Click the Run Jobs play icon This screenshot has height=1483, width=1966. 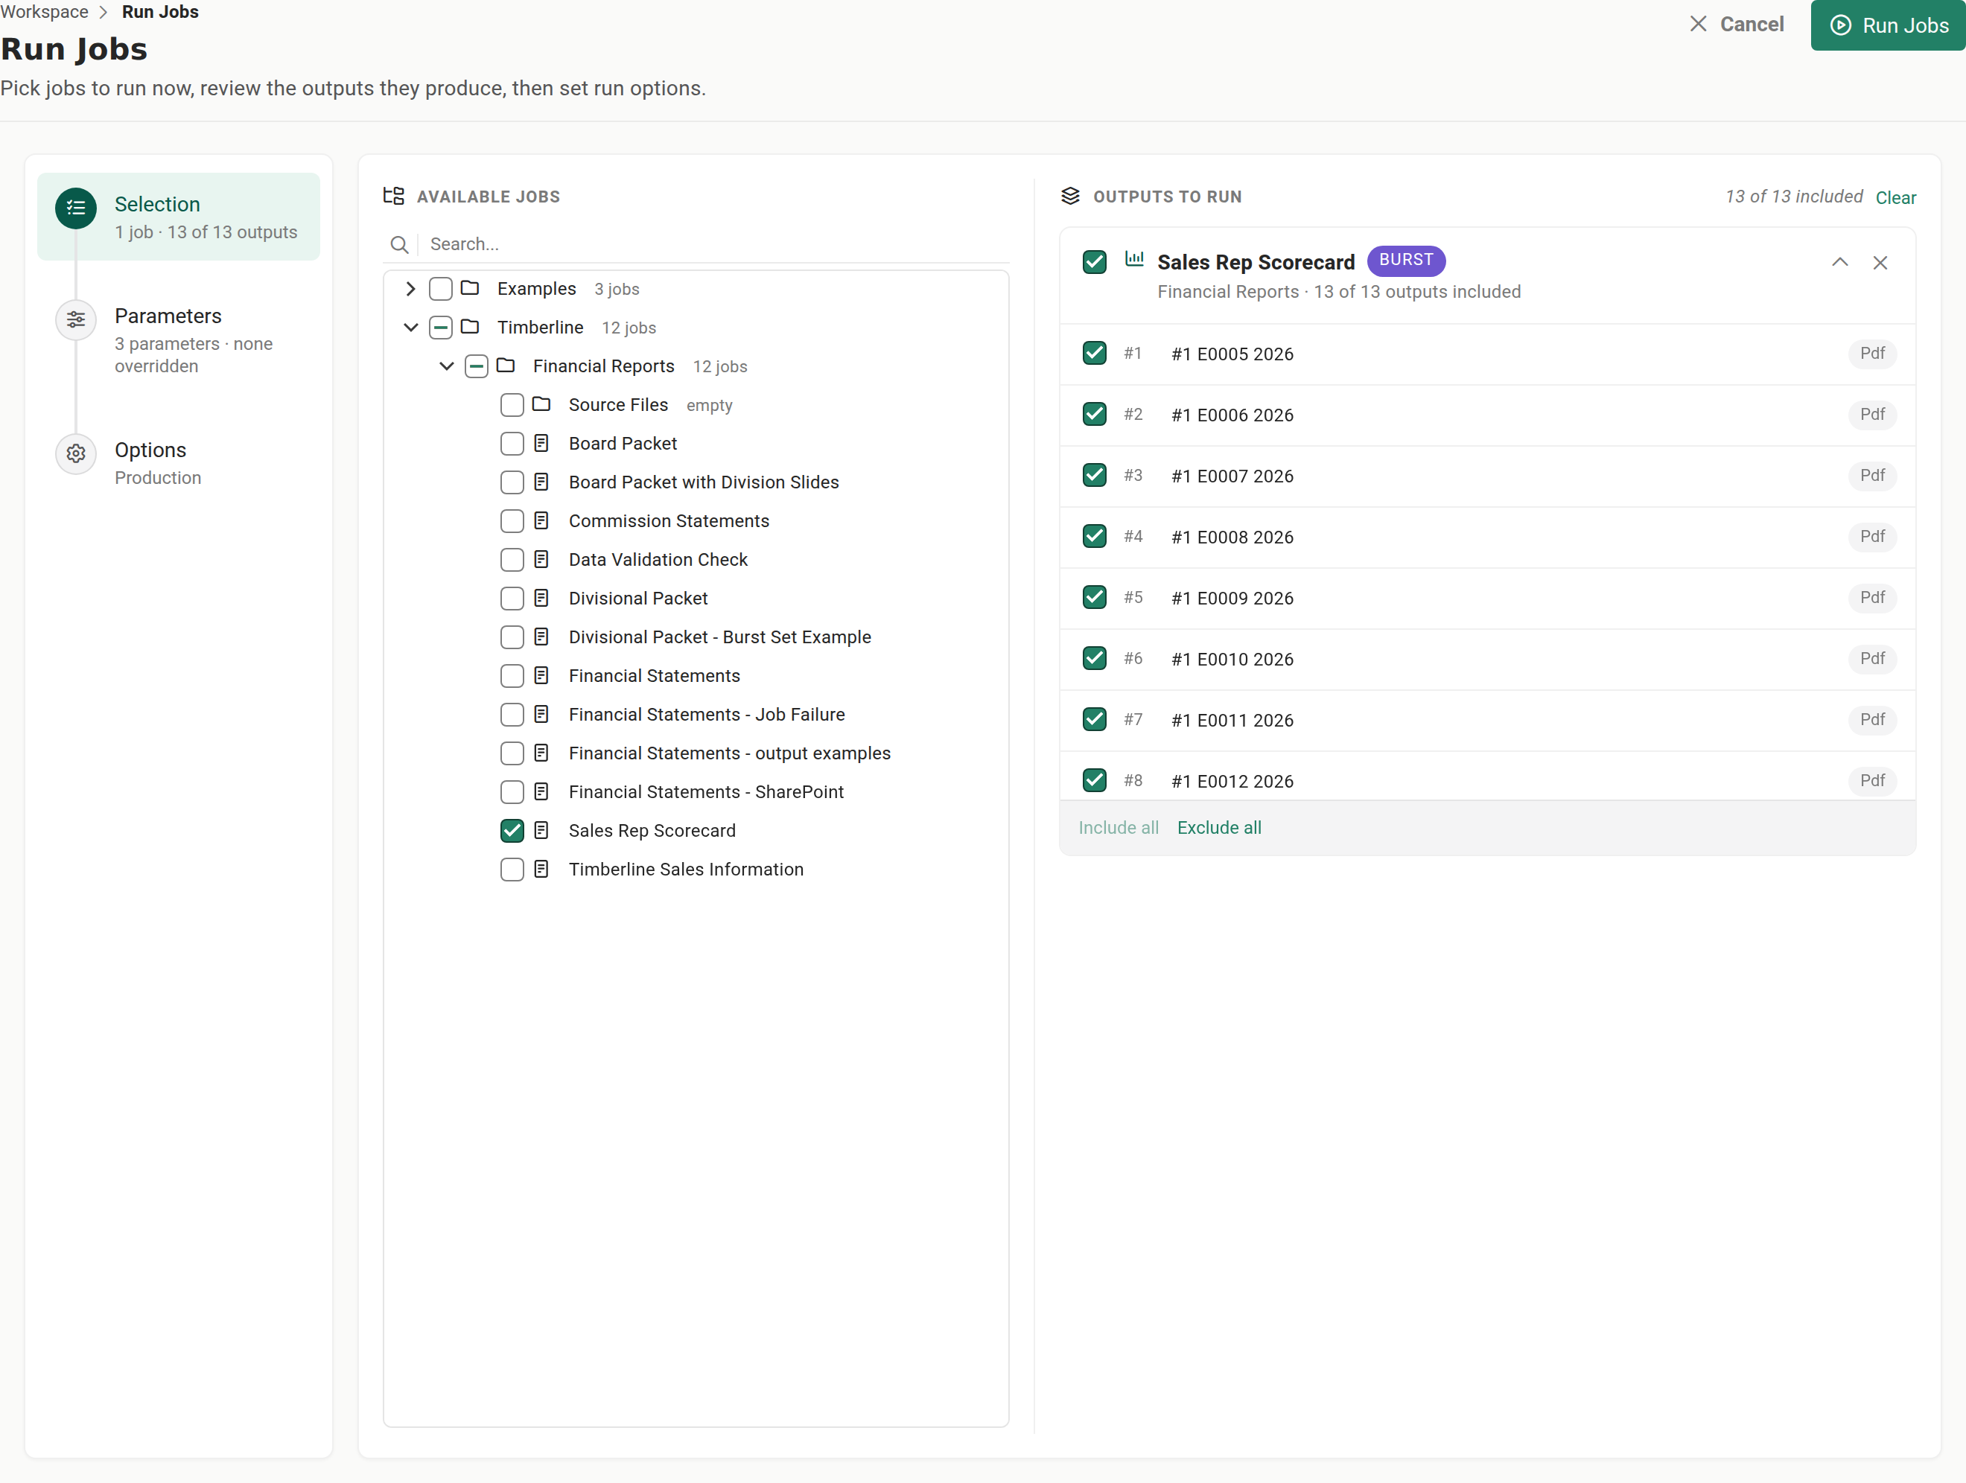[x=1841, y=25]
